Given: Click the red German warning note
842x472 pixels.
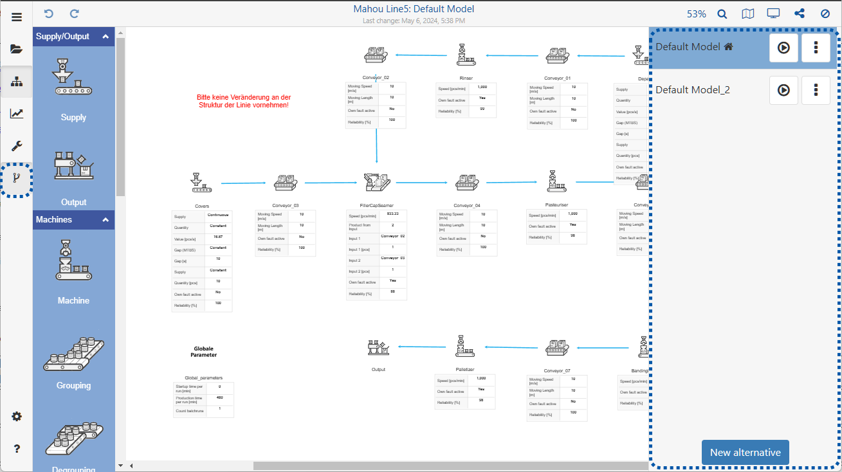Looking at the screenshot, I should [243, 101].
